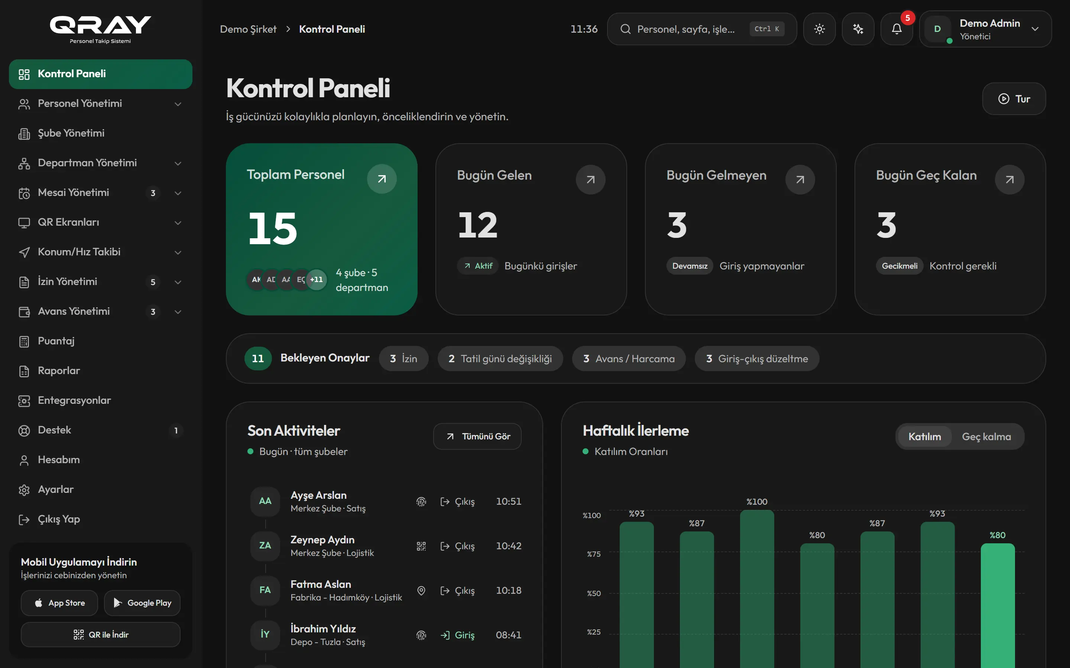1070x668 pixels.
Task: Open Demo Admin user dropdown
Action: click(985, 29)
